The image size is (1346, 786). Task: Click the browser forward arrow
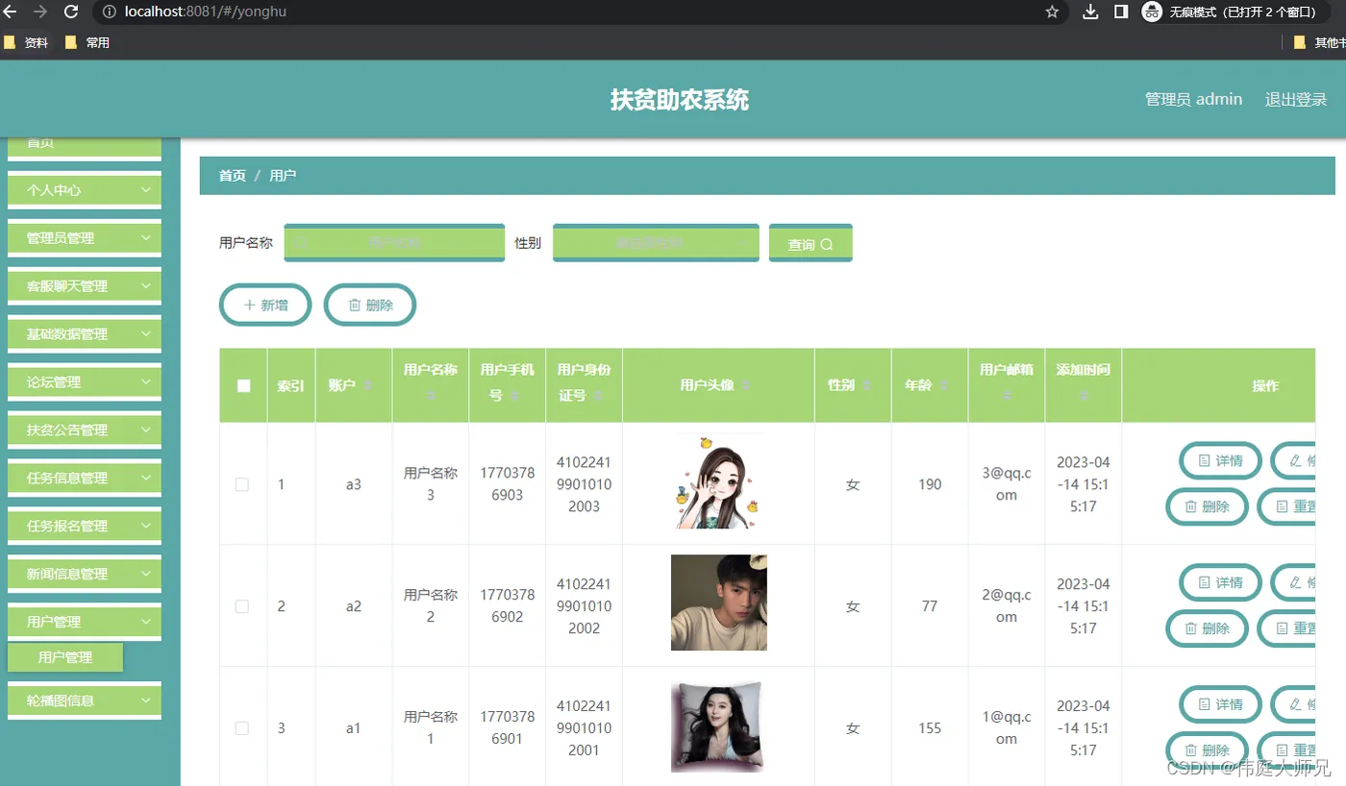pyautogui.click(x=39, y=12)
